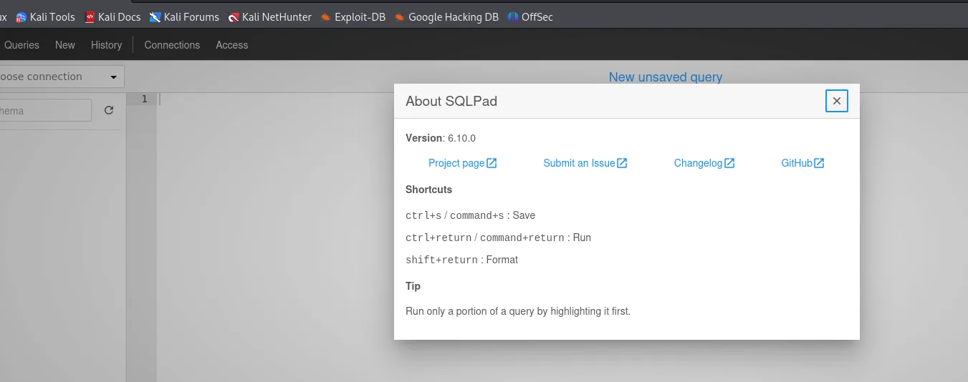The width and height of the screenshot is (968, 382).
Task: Go to the Connections page
Action: (x=172, y=44)
